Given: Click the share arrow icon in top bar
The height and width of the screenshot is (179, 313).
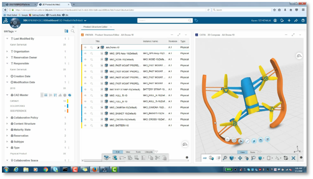Looking at the screenshot, I should click(296, 20).
